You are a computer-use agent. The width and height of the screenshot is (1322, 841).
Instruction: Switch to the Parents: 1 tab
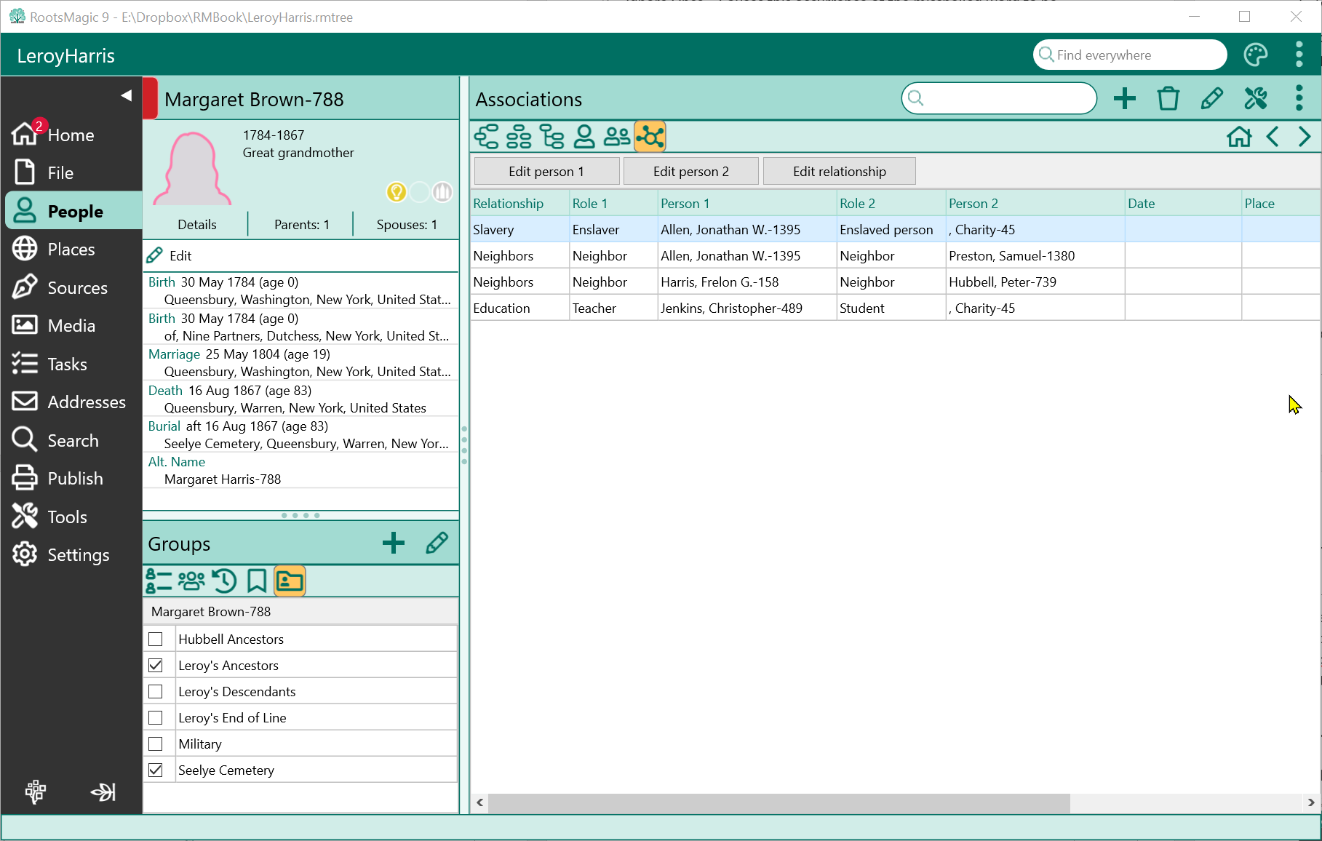point(301,225)
